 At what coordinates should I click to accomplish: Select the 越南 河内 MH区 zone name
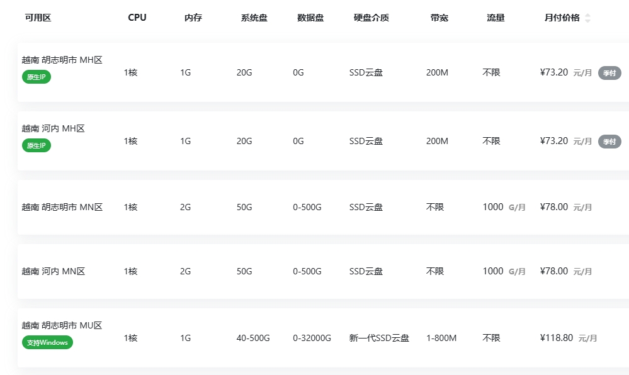coord(53,128)
